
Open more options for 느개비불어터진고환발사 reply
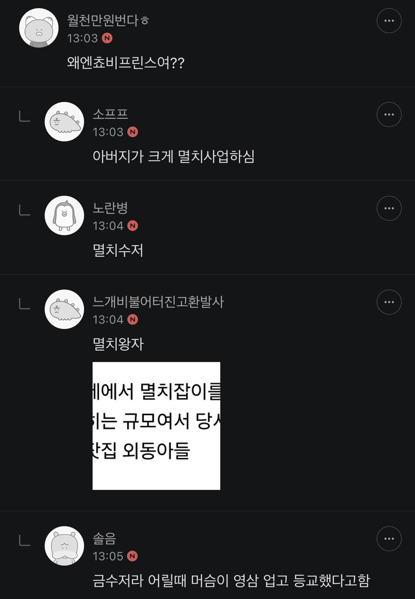[389, 302]
